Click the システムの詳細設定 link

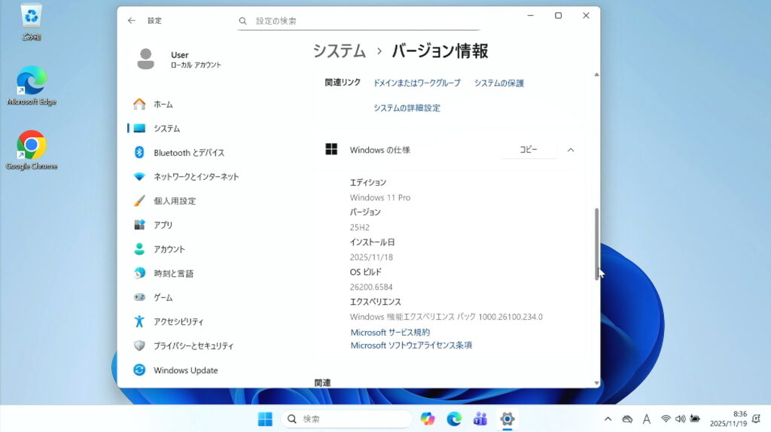[x=407, y=108]
